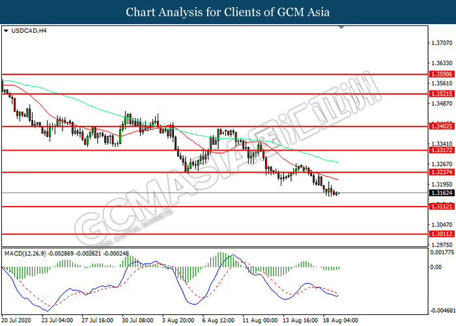Screen dimensions: 456x326
Task: Click the 1.30470 price scale value
Action: pyautogui.click(x=442, y=225)
